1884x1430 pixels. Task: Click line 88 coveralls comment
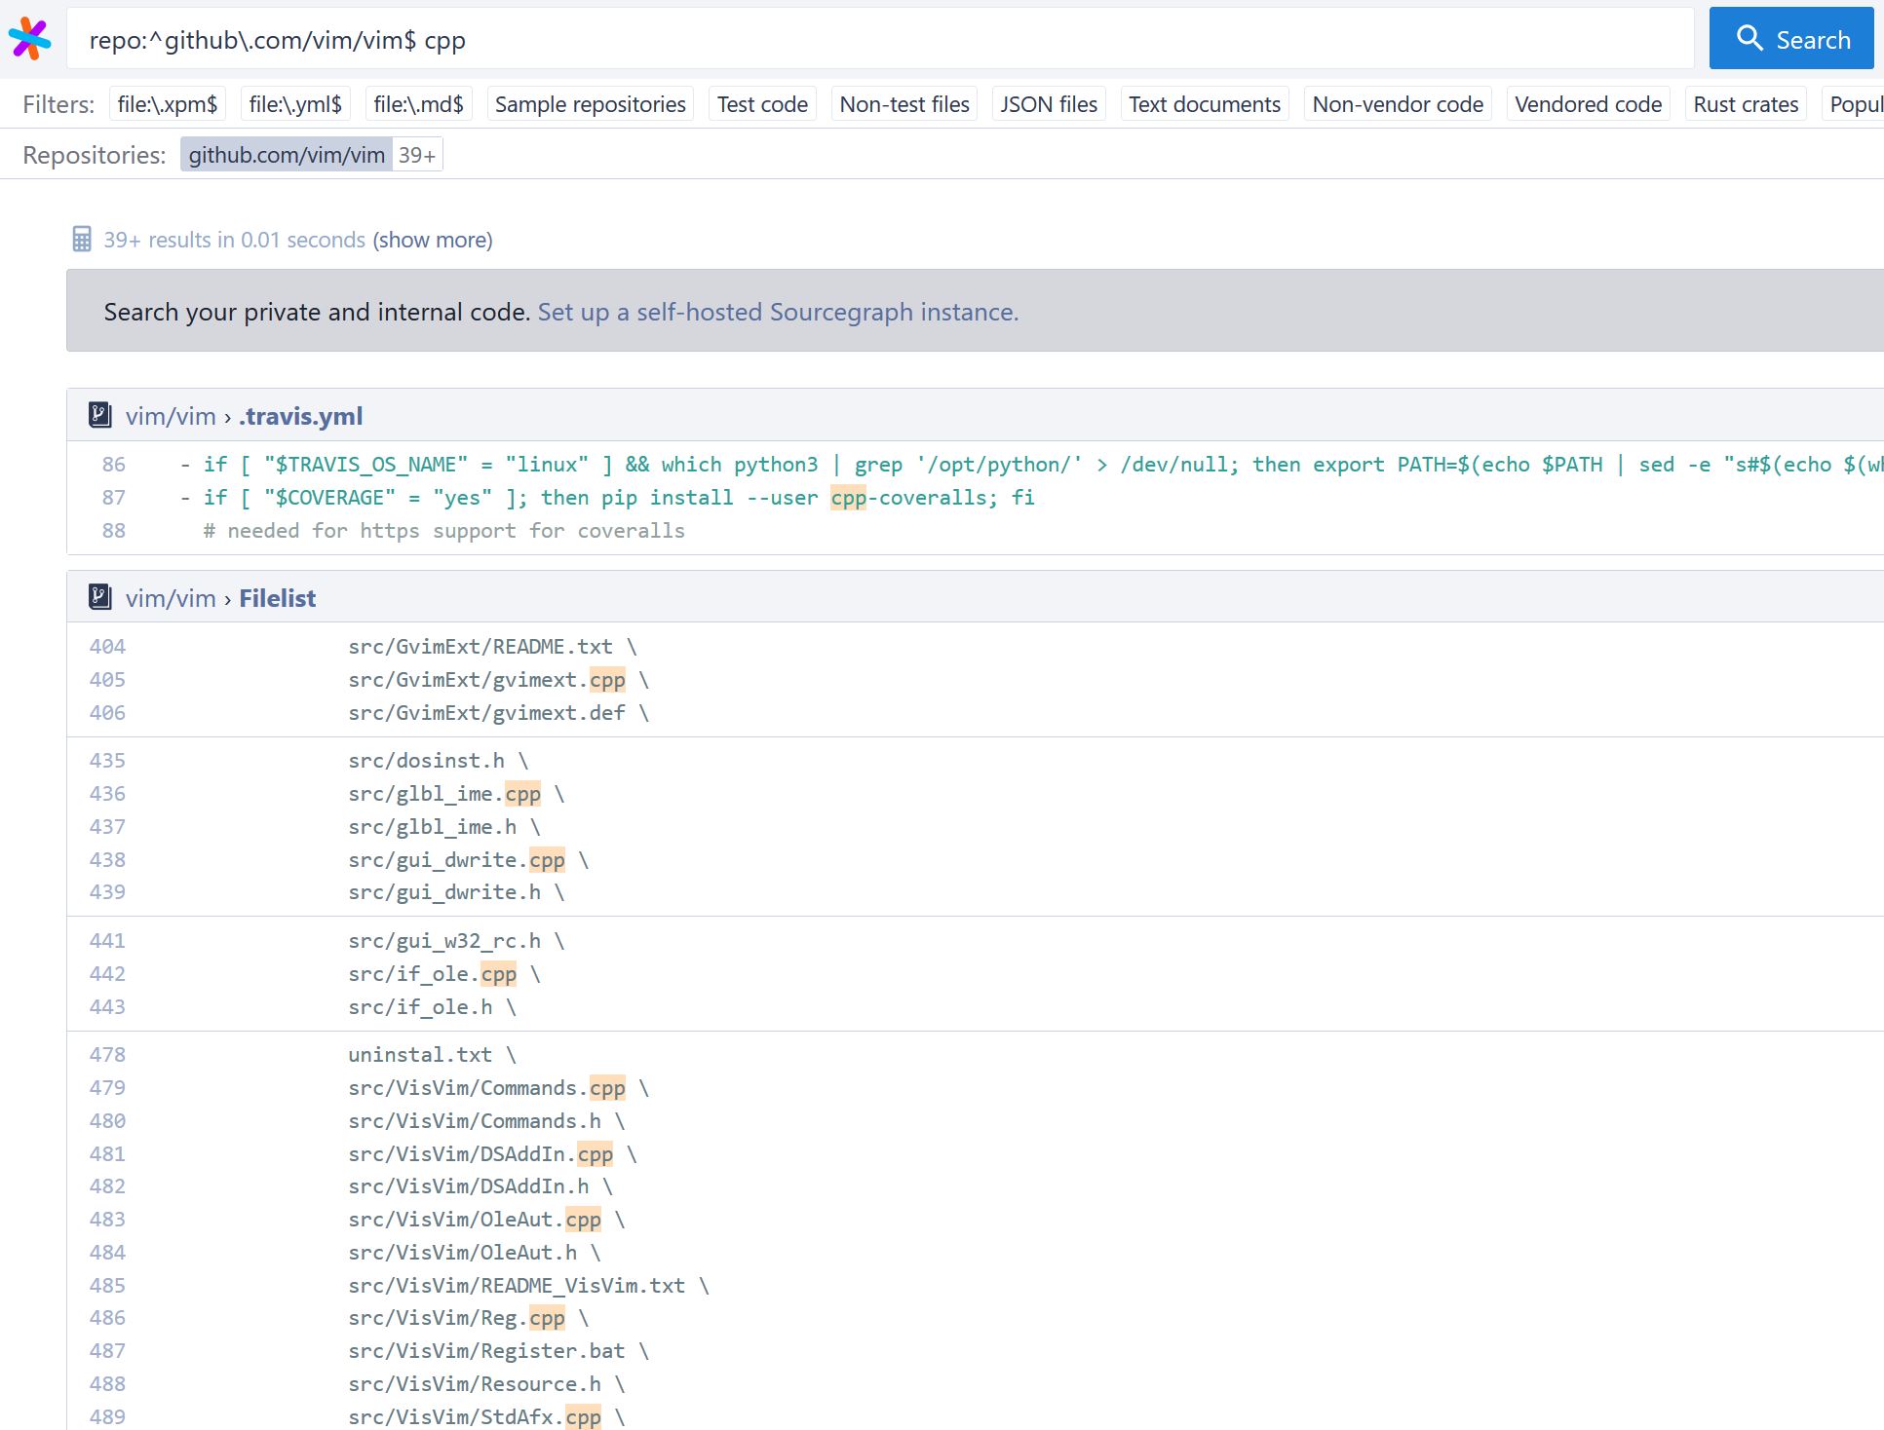coord(975,531)
